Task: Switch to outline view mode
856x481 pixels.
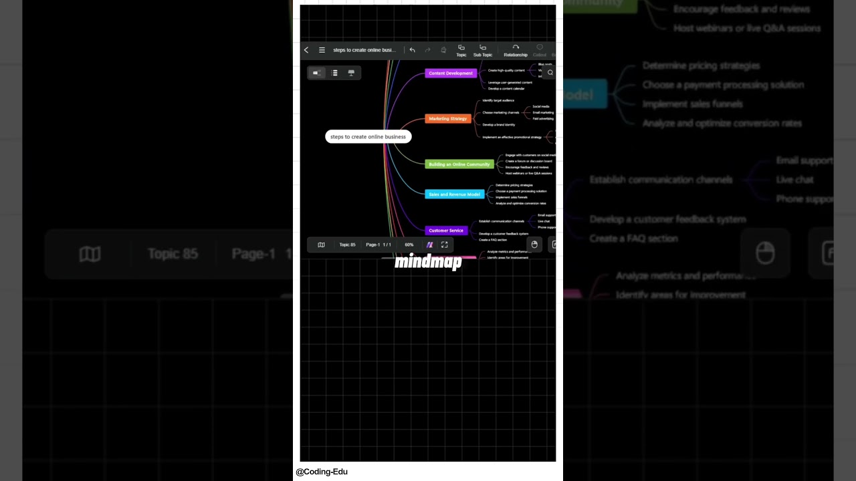Action: (334, 73)
